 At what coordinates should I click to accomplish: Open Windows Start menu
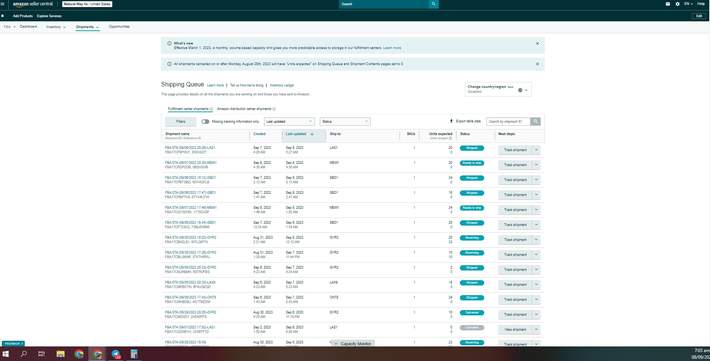tap(6, 354)
